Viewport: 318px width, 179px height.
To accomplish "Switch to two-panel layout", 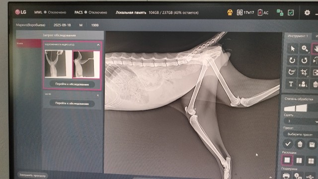I will (299, 160).
